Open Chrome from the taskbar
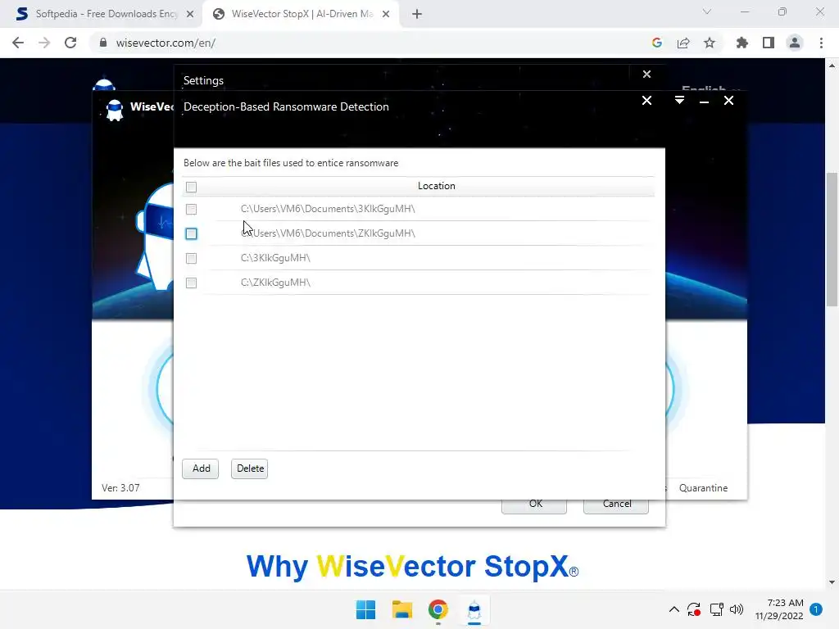Screen dimensions: 839x629 click(x=438, y=609)
